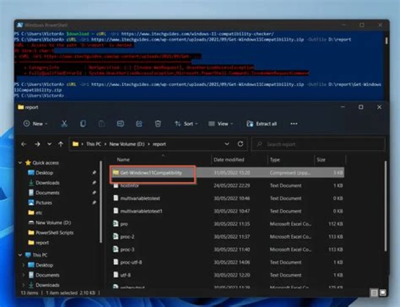Viewport: 400px width, 307px height.
Task: Collapse the Quick access tree section
Action: (x=21, y=163)
